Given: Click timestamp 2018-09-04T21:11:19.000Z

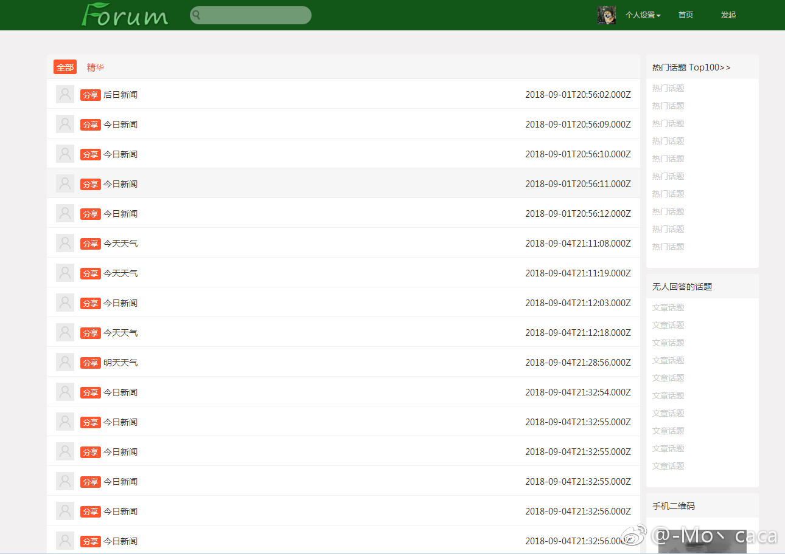Looking at the screenshot, I should coord(578,273).
